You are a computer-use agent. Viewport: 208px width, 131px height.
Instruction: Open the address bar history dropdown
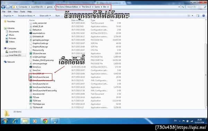179,7
